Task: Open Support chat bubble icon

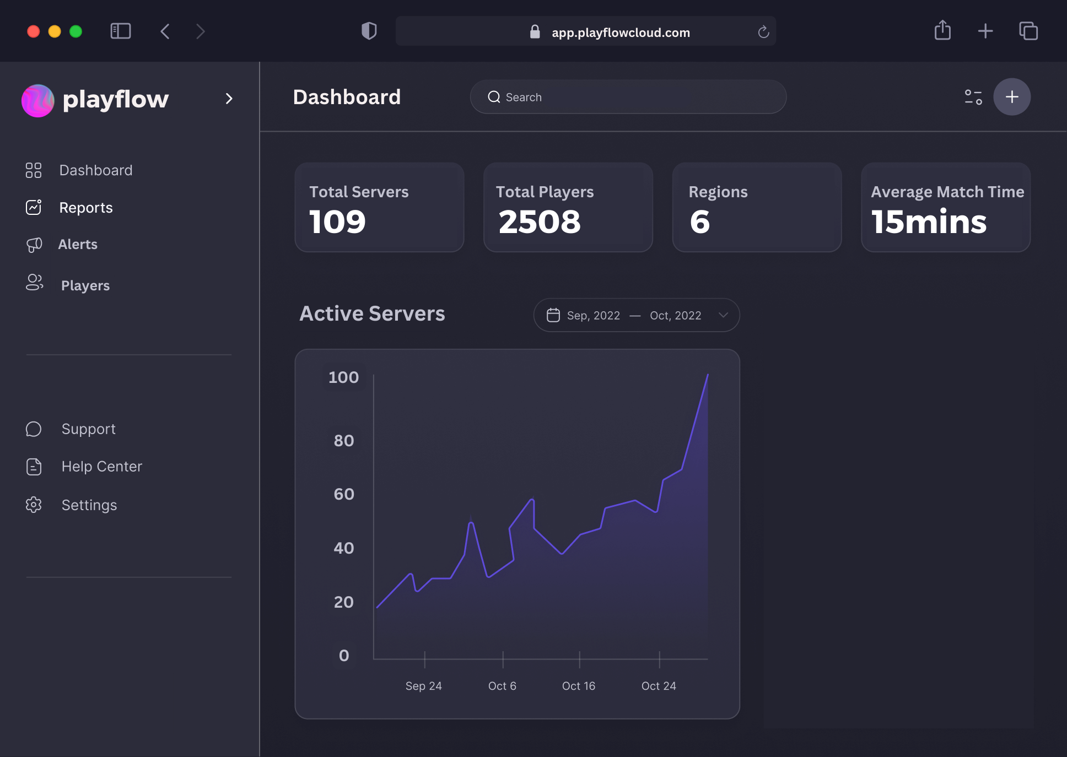Action: tap(34, 429)
